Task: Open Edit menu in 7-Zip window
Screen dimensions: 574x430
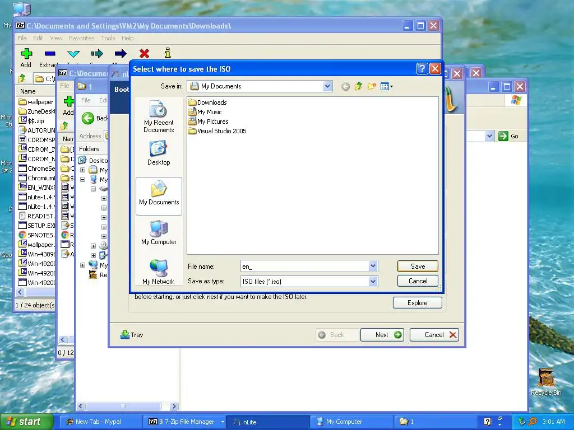Action: 38,38
